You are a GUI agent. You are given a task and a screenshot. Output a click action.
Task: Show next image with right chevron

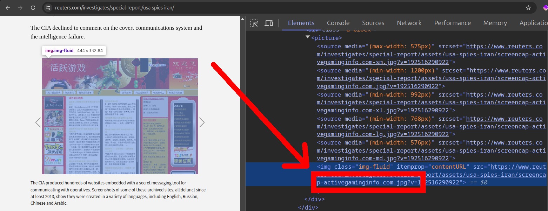pyautogui.click(x=202, y=122)
